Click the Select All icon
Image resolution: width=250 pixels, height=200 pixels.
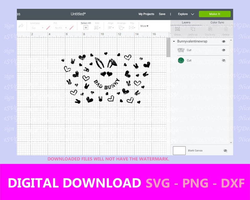[x=86, y=28]
